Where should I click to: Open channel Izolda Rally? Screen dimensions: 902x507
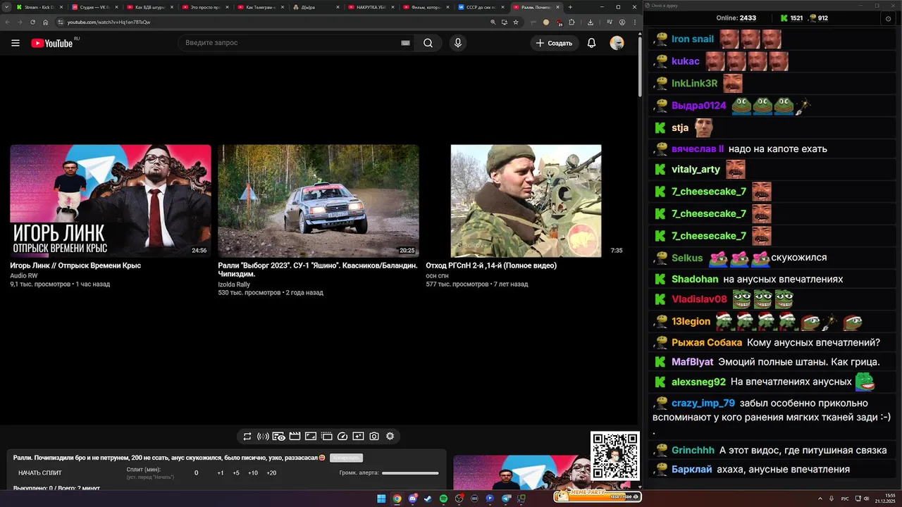234,284
